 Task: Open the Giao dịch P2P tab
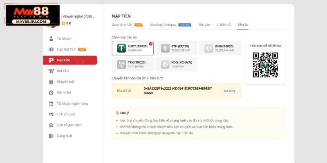(122, 25)
